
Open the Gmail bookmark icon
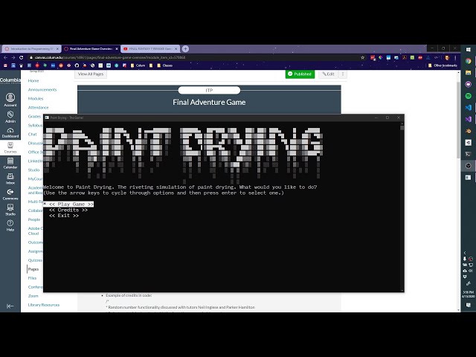(x=5, y=65)
